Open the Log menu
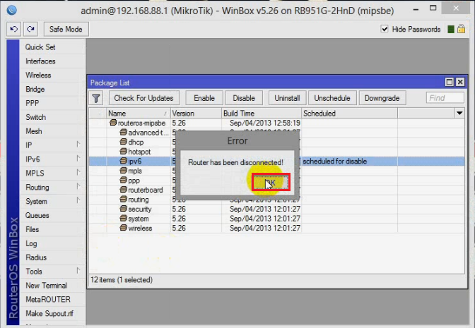 pos(31,243)
